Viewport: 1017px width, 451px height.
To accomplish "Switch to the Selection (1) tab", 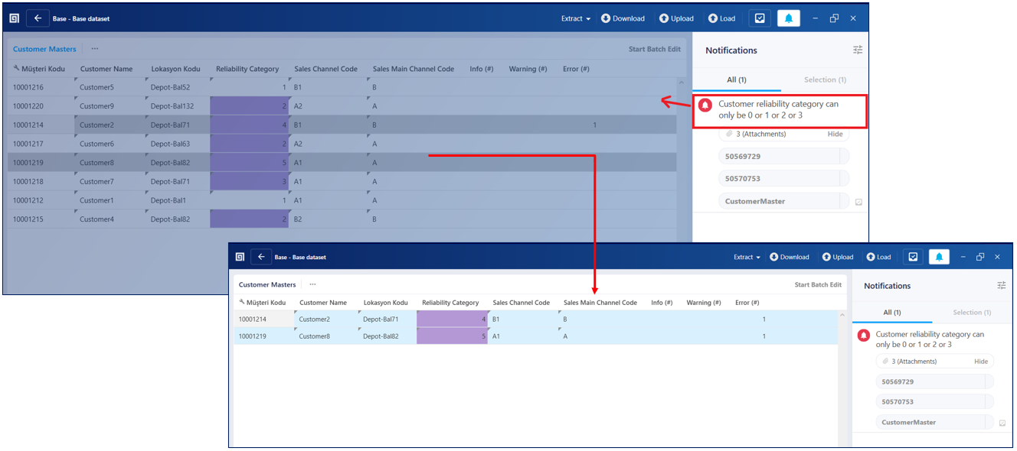I will pos(824,79).
